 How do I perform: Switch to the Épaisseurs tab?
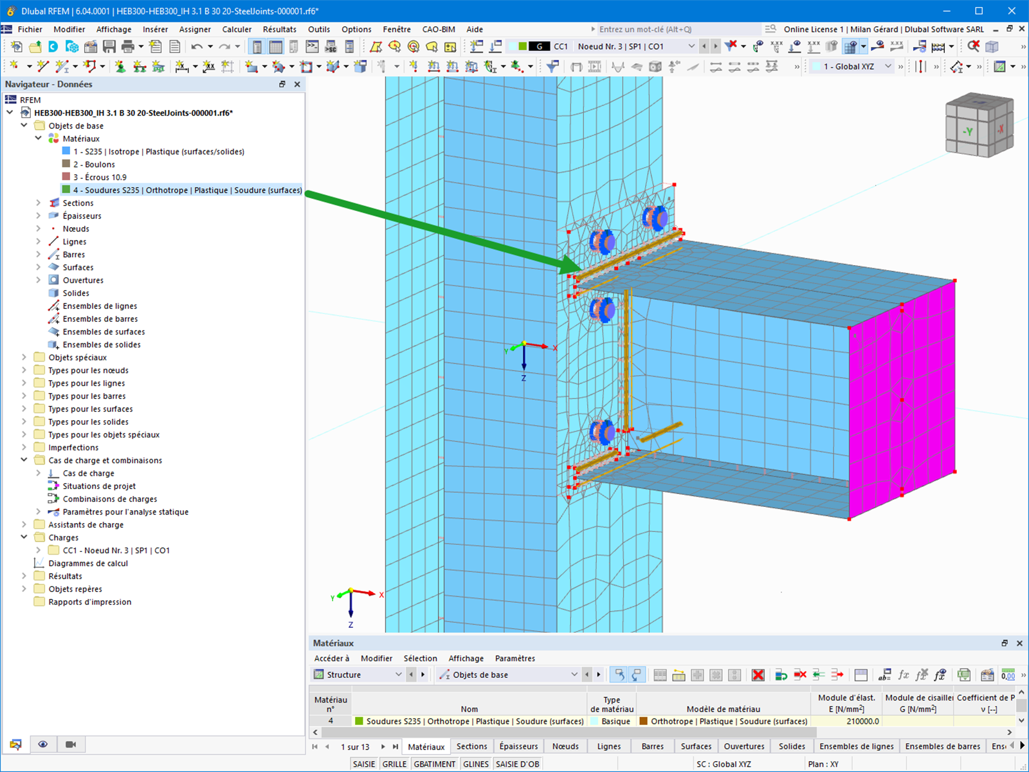tap(518, 746)
